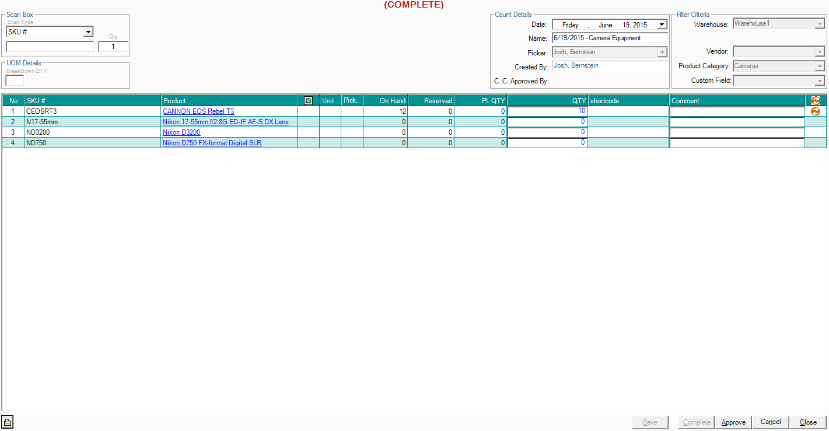The width and height of the screenshot is (829, 431).
Task: Open the CANNON EOS Rebel T3 product link
Action: [198, 111]
